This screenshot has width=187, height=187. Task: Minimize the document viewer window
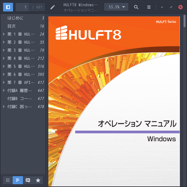[x=162, y=7]
